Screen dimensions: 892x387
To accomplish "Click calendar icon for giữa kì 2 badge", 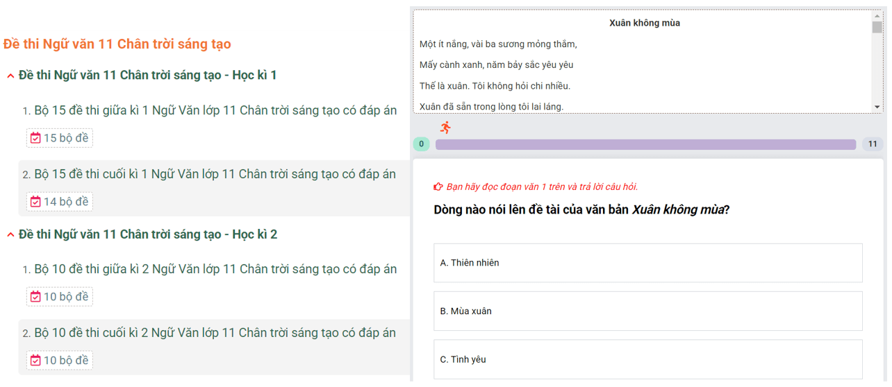I will coord(35,297).
